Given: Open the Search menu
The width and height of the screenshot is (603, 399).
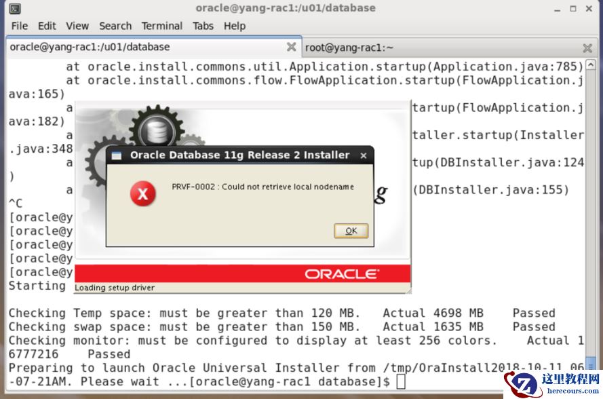Looking at the screenshot, I should tap(115, 26).
